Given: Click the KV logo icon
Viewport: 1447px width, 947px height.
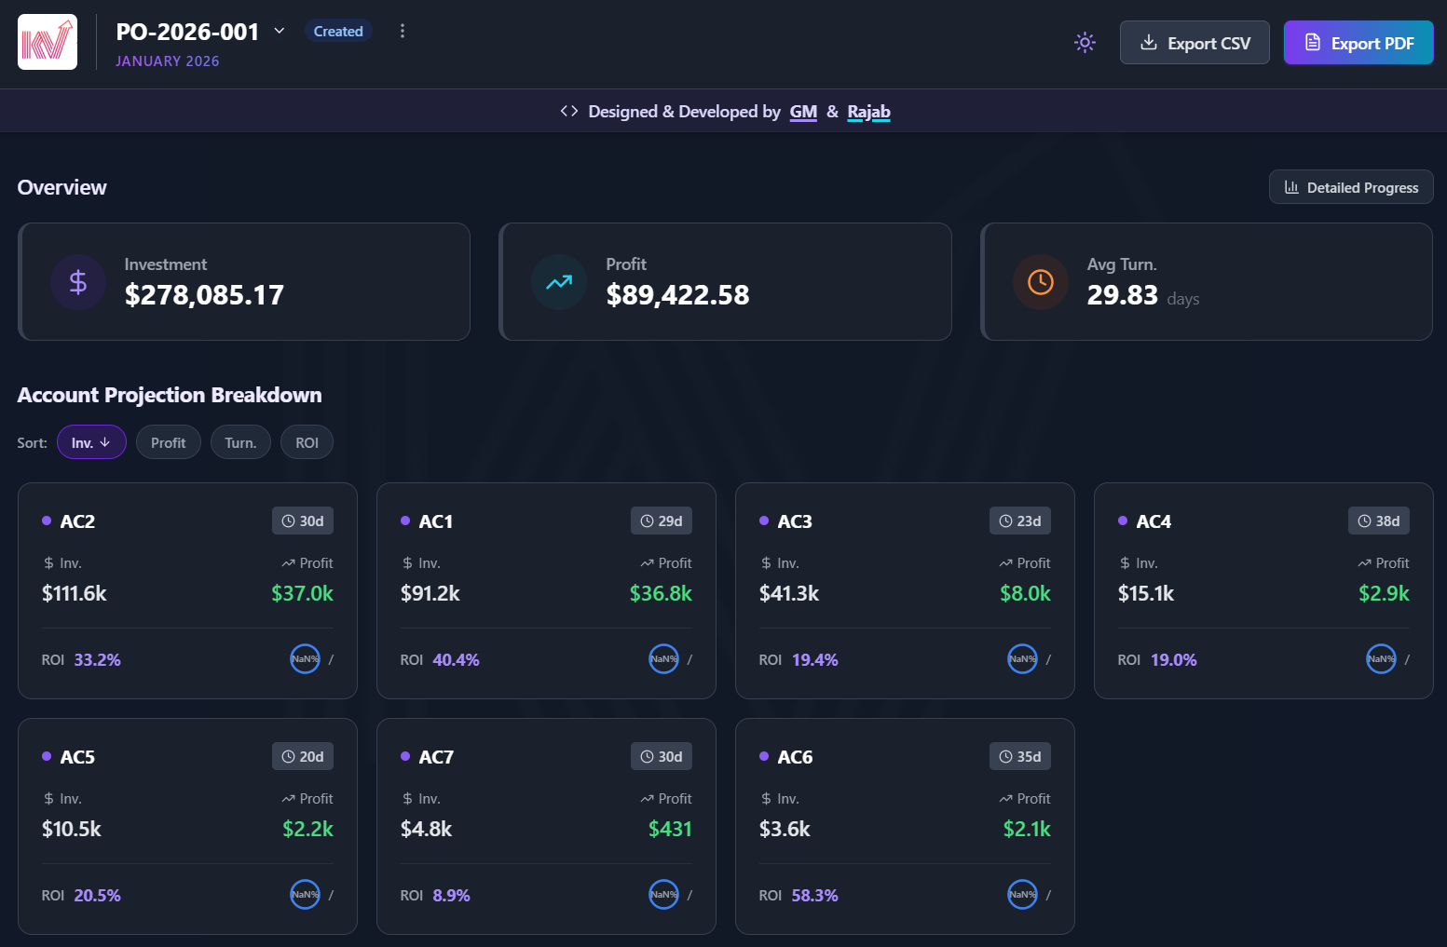Looking at the screenshot, I should 48,42.
